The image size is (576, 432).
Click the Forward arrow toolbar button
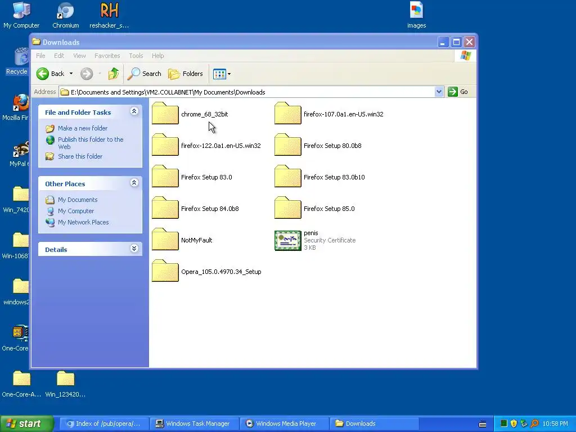87,74
